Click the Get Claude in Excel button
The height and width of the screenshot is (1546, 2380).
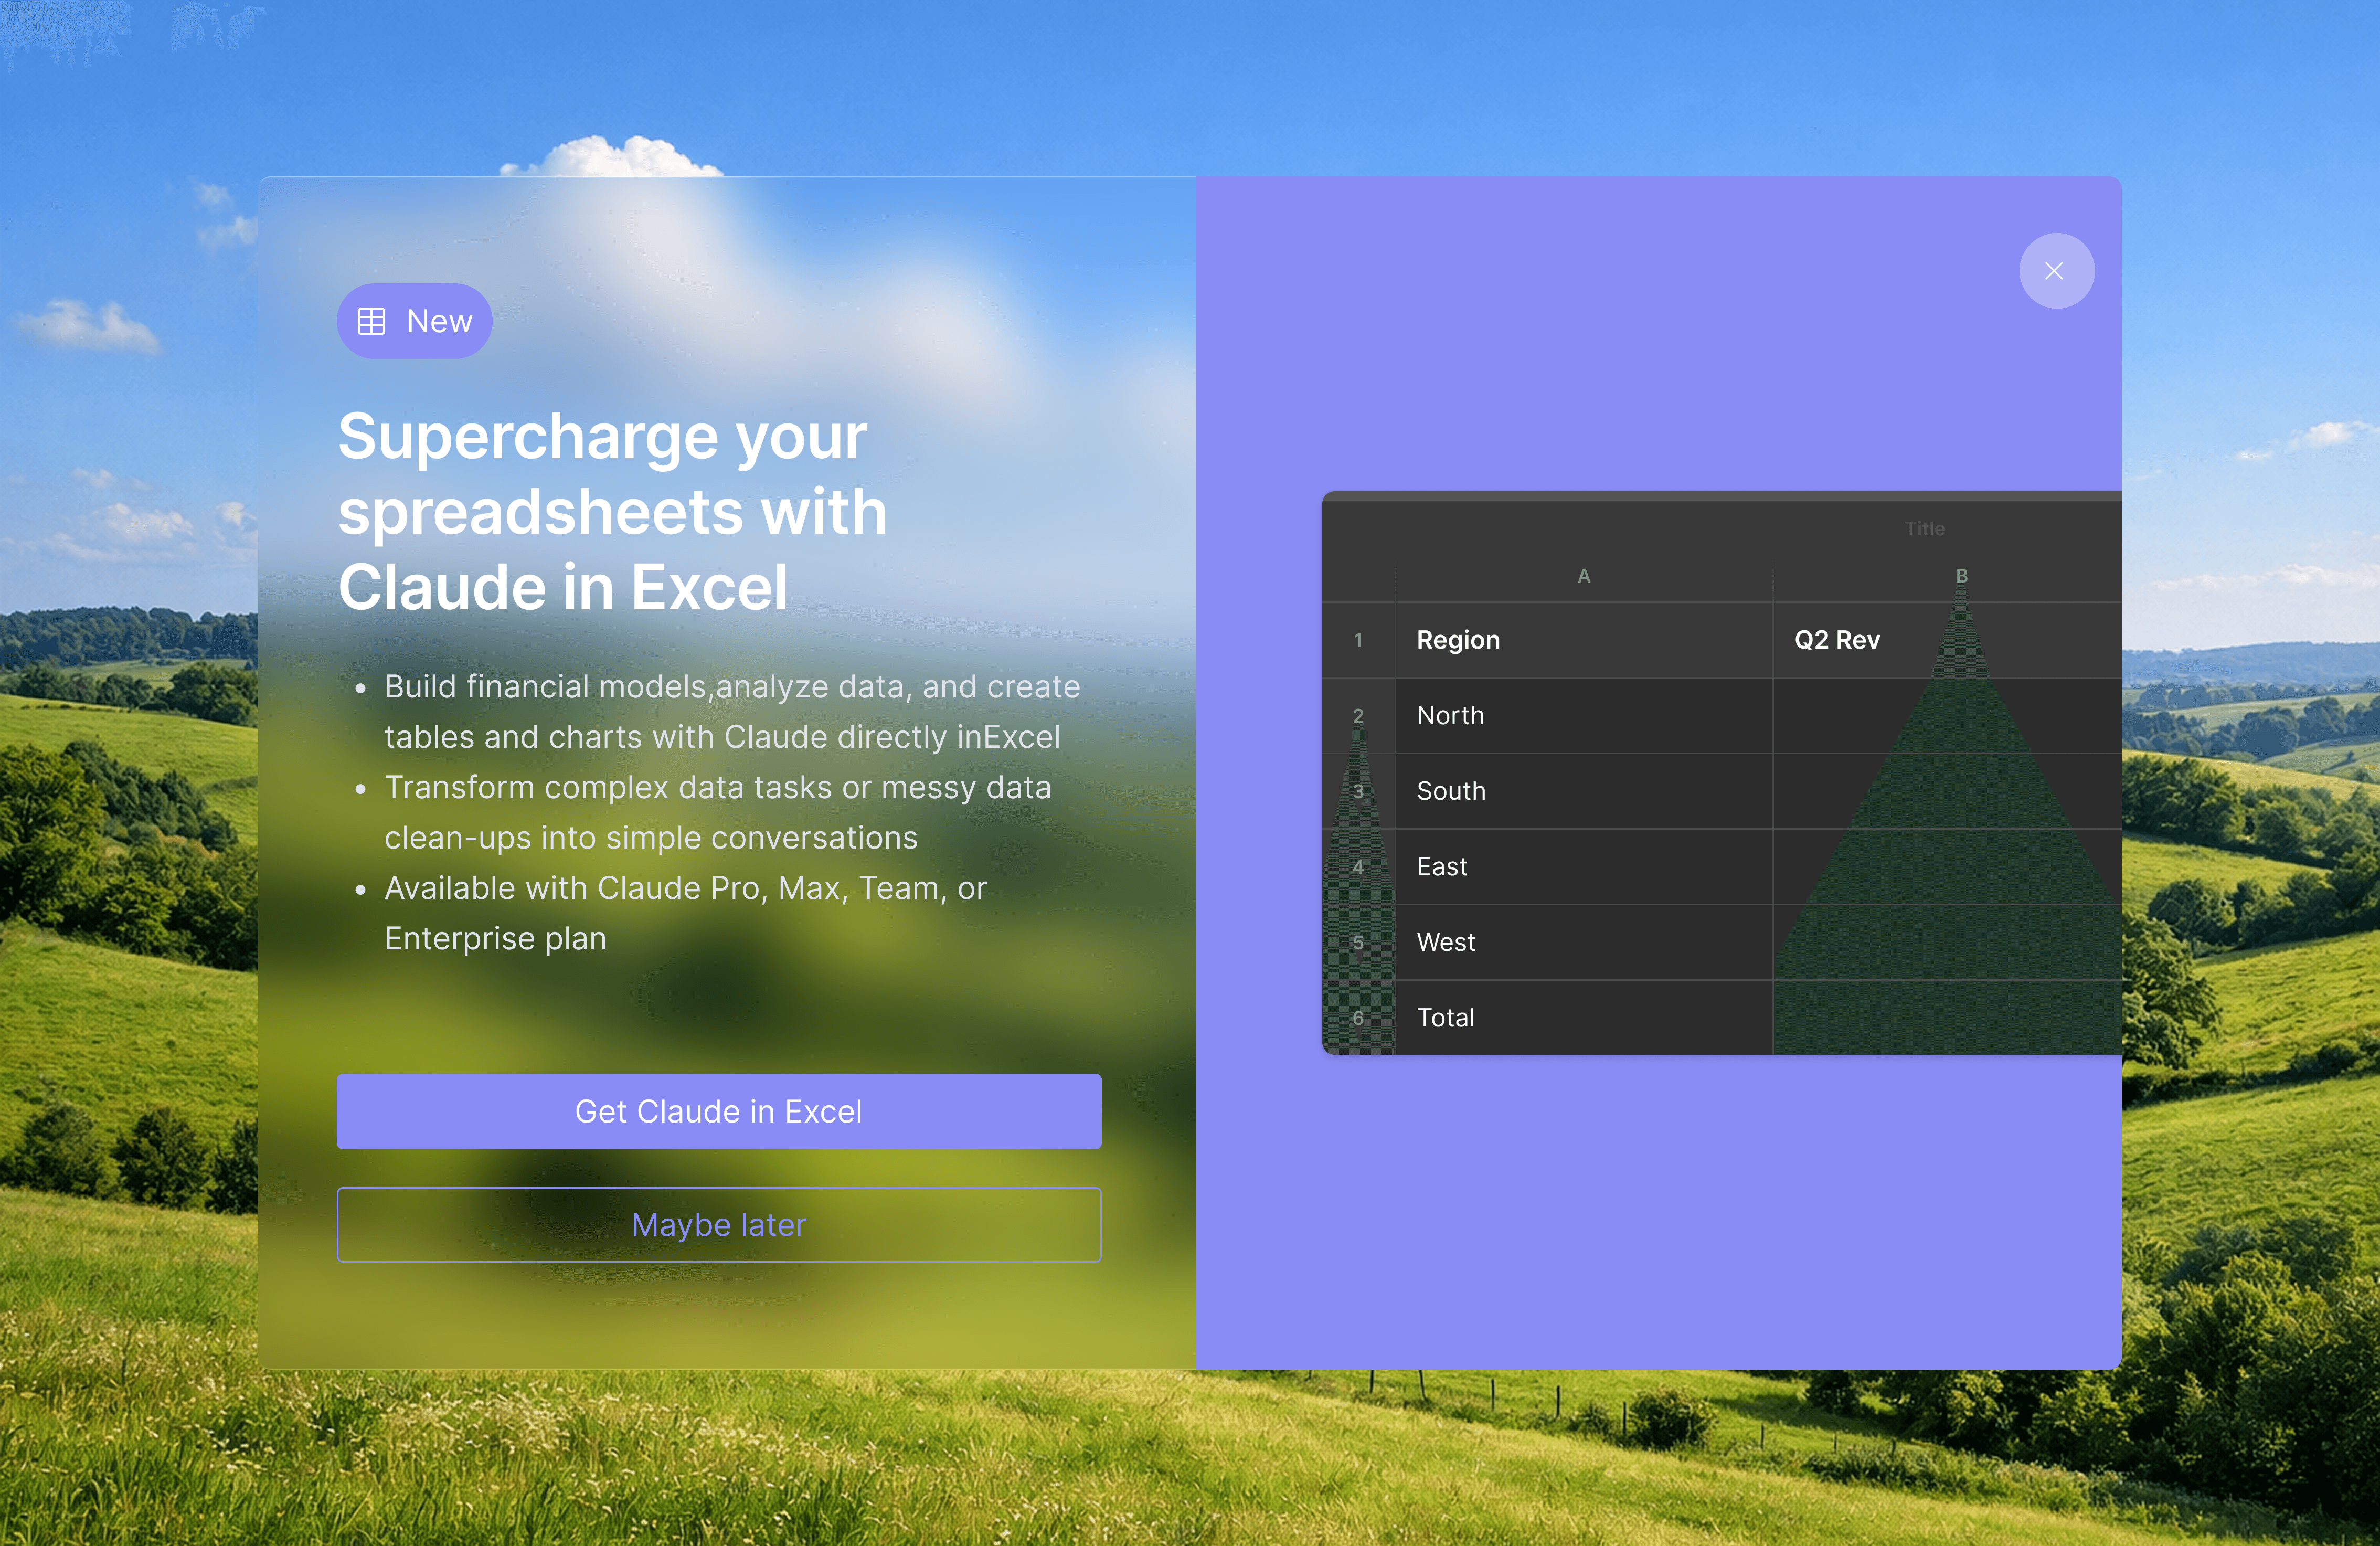click(x=718, y=1111)
